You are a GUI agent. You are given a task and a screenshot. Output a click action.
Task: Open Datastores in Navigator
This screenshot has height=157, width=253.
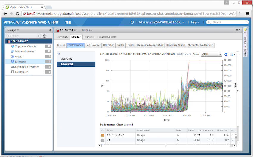tap(29, 72)
